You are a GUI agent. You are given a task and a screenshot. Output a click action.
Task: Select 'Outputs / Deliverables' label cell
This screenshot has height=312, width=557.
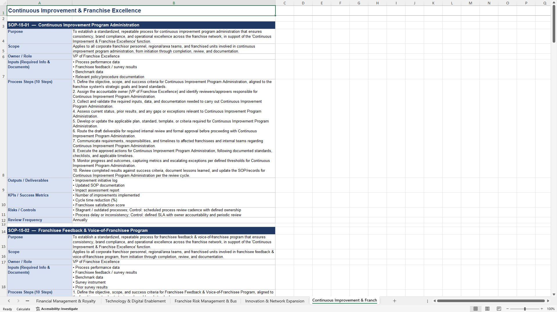click(39, 185)
